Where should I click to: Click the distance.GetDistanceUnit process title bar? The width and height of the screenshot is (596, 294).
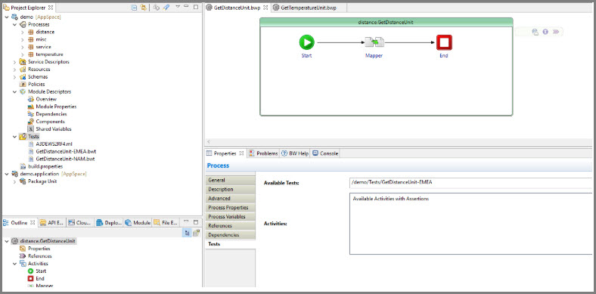386,23
